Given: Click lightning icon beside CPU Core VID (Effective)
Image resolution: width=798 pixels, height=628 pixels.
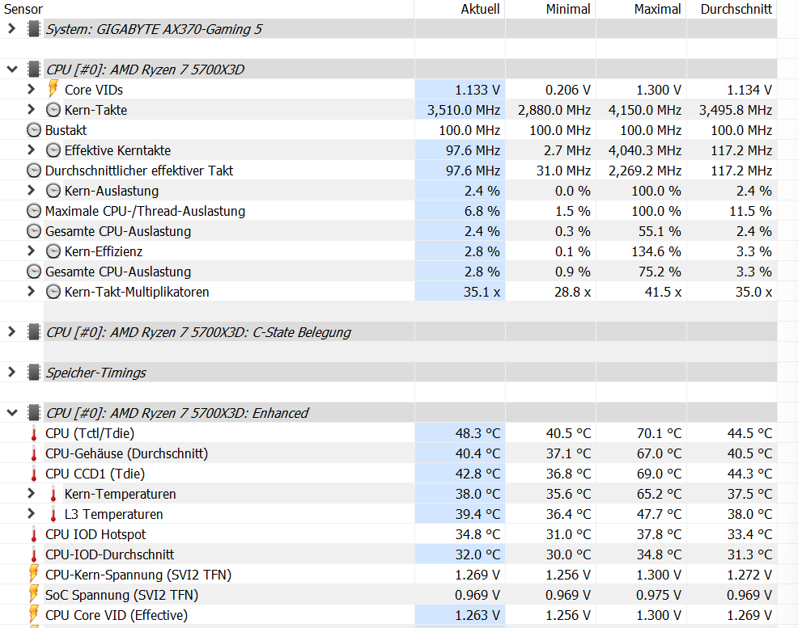Looking at the screenshot, I should tap(34, 614).
